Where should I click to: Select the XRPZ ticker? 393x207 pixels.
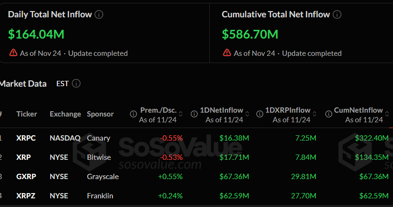[x=26, y=196]
